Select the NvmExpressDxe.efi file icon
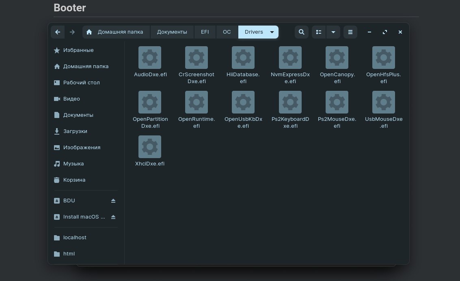 (290, 58)
